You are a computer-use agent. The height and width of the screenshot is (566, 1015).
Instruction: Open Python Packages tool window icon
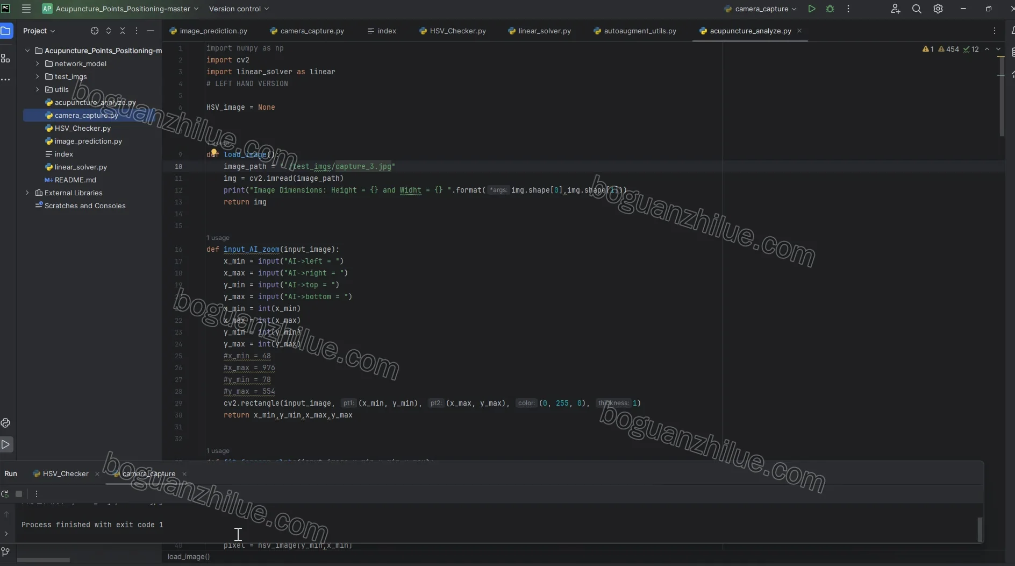(6, 423)
